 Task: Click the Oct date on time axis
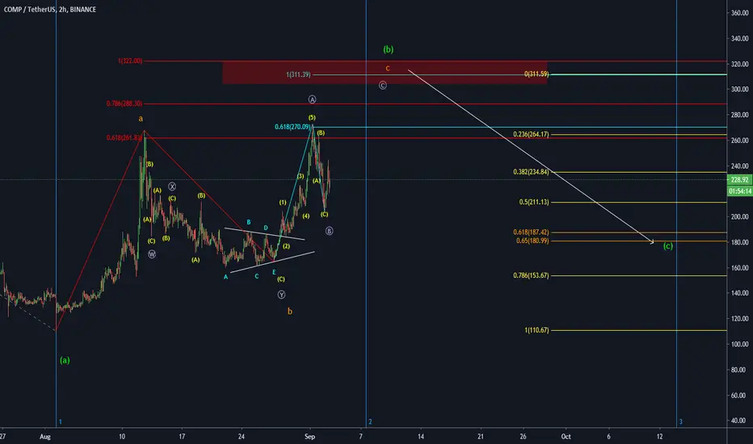click(566, 436)
